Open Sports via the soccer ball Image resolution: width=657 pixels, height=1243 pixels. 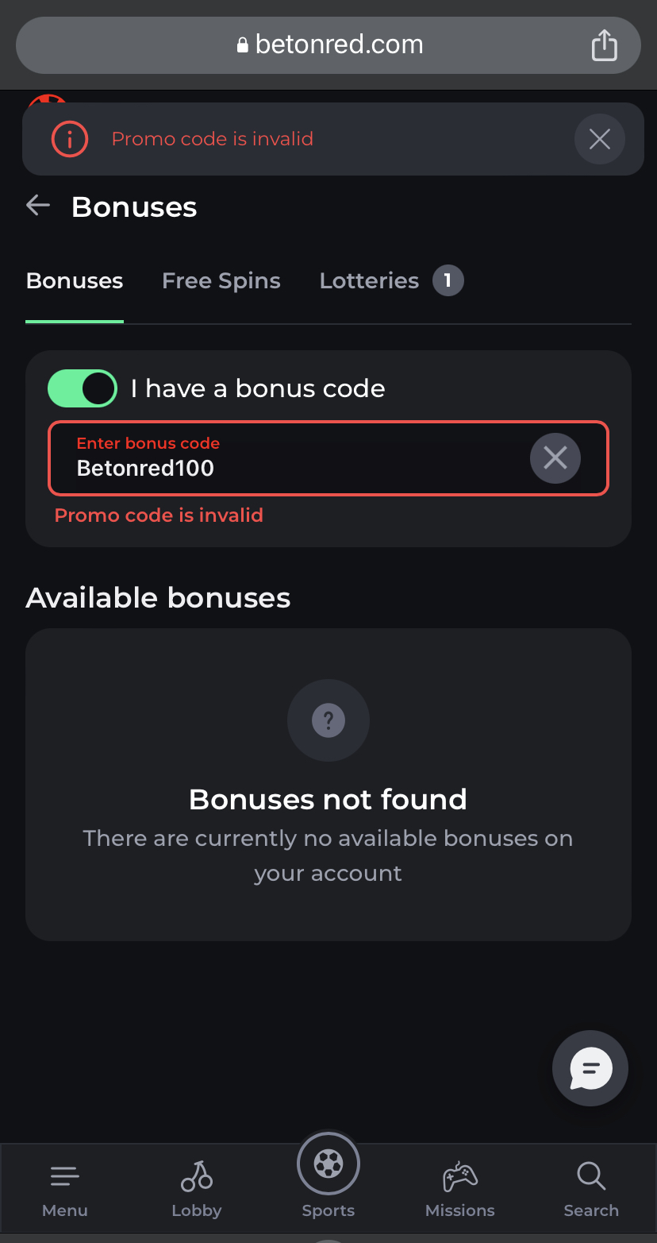tap(328, 1166)
